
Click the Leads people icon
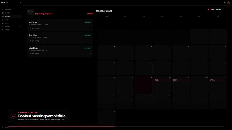coord(3,20)
